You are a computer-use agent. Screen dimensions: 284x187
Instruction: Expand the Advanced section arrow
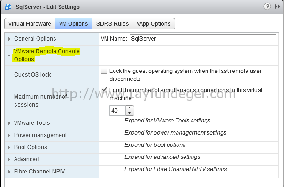coord(9,159)
